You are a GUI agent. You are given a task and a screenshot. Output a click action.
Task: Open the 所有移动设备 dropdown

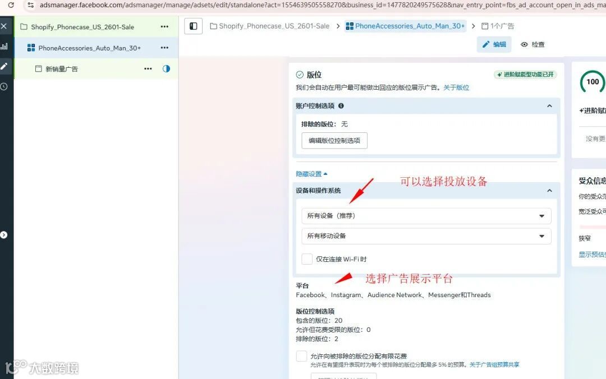click(426, 236)
